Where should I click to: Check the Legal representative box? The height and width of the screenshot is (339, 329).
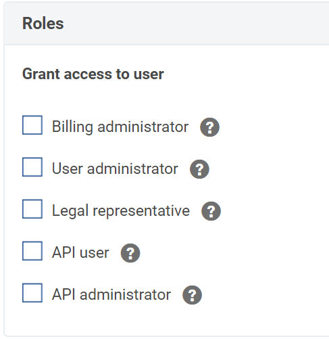(32, 209)
